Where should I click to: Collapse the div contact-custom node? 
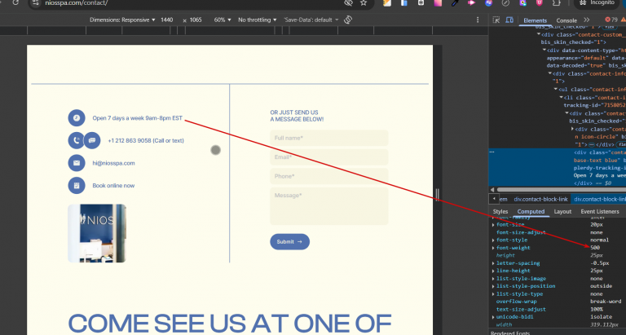coord(539,35)
